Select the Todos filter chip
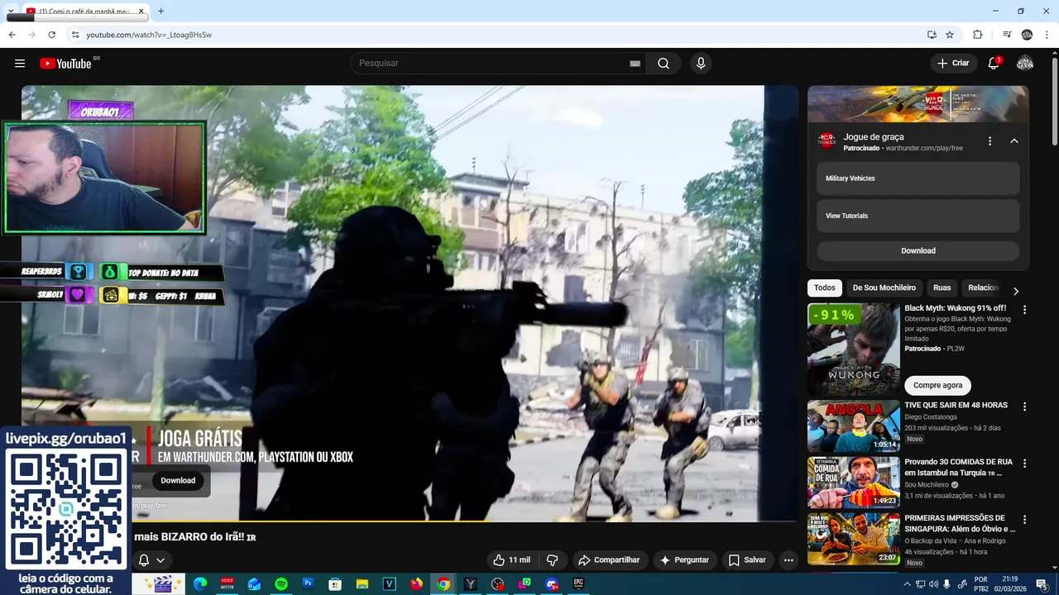 pos(824,288)
